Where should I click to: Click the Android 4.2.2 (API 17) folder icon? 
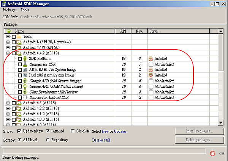coord(19,108)
